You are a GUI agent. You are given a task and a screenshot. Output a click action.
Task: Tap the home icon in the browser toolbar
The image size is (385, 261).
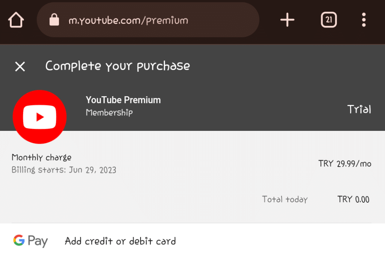tap(16, 20)
